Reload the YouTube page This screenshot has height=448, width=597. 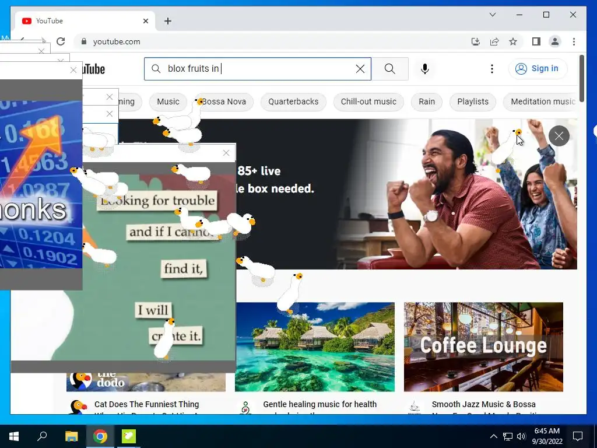pyautogui.click(x=61, y=41)
